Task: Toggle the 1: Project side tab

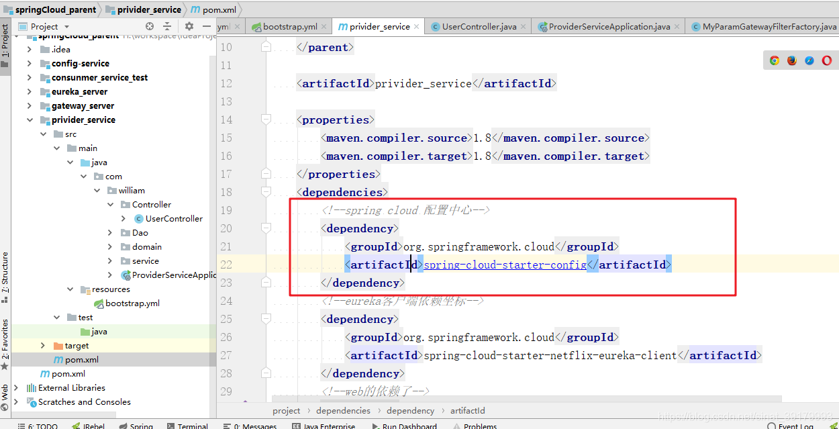Action: [x=5, y=47]
